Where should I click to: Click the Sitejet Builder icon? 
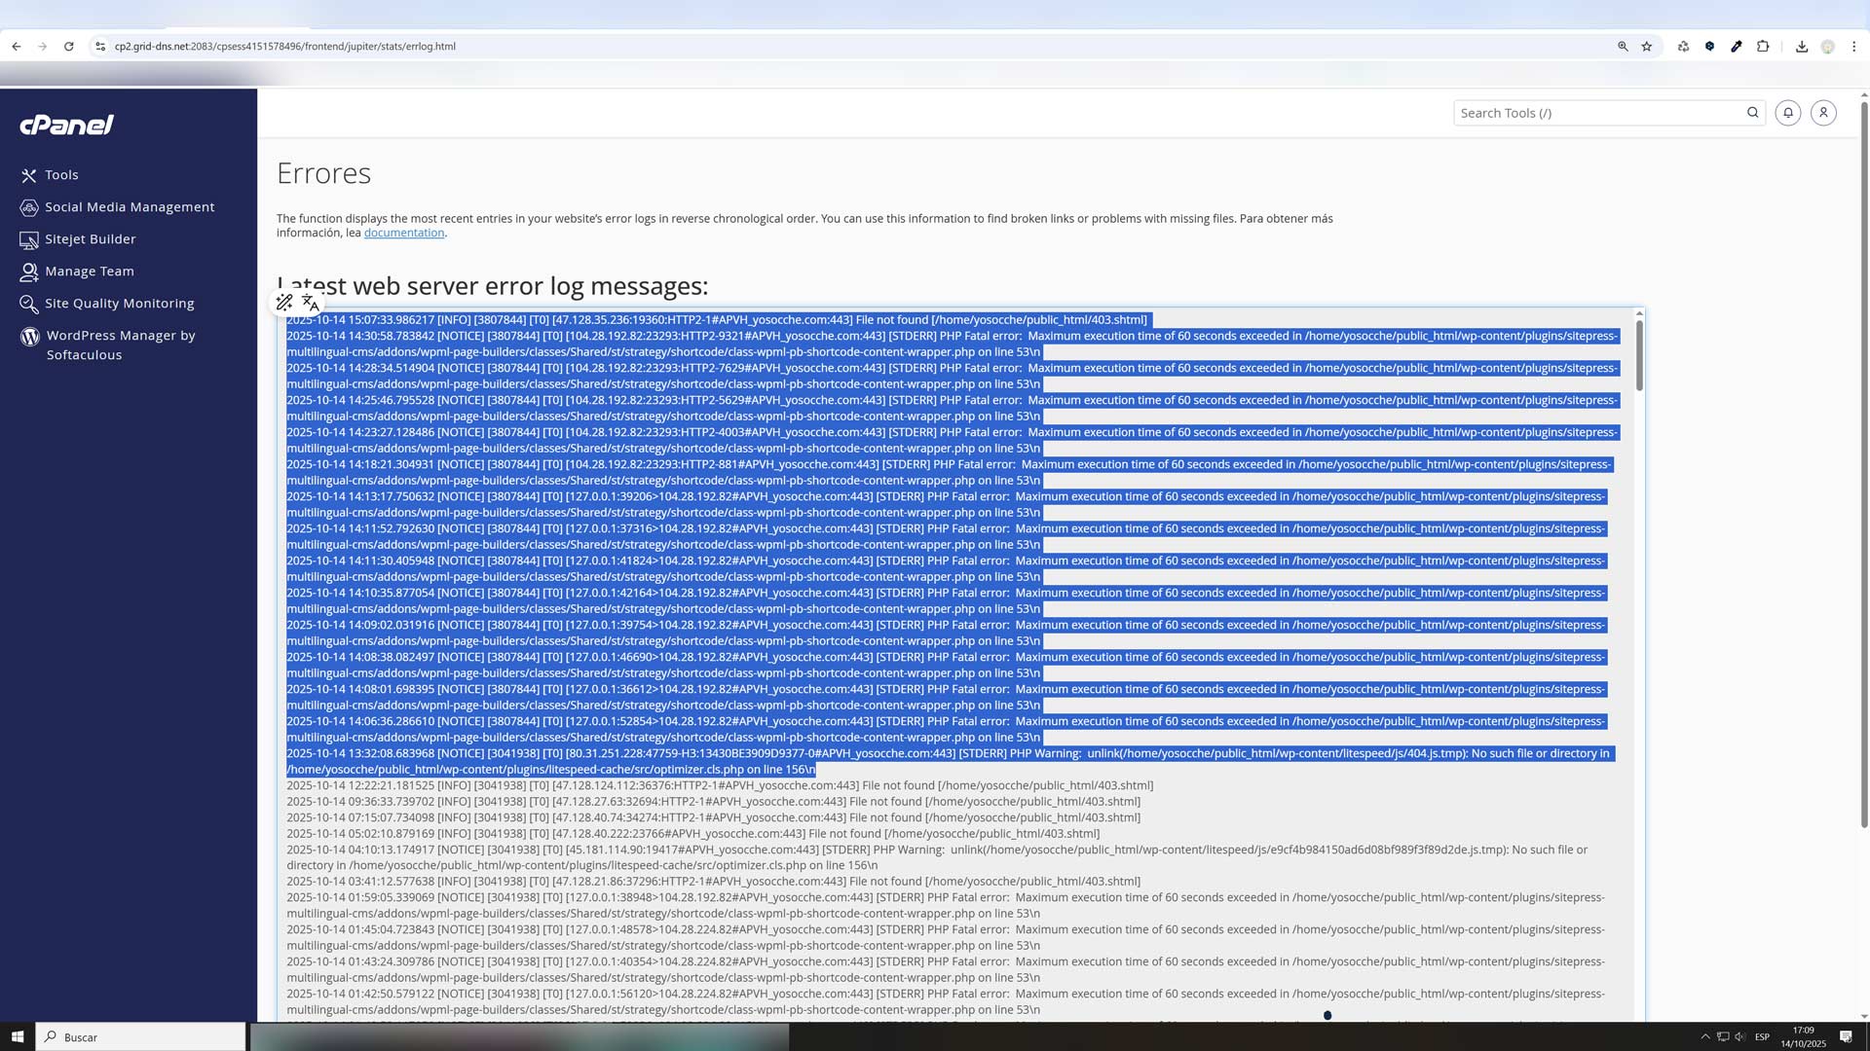click(x=29, y=239)
